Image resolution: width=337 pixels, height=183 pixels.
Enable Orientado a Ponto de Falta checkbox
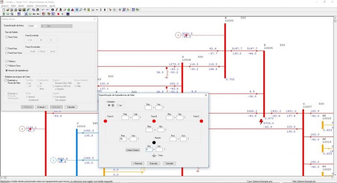point(6,81)
